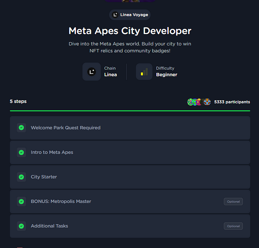The image size is (259, 248).
Task: Click the Linea chain icon
Action: click(x=91, y=72)
